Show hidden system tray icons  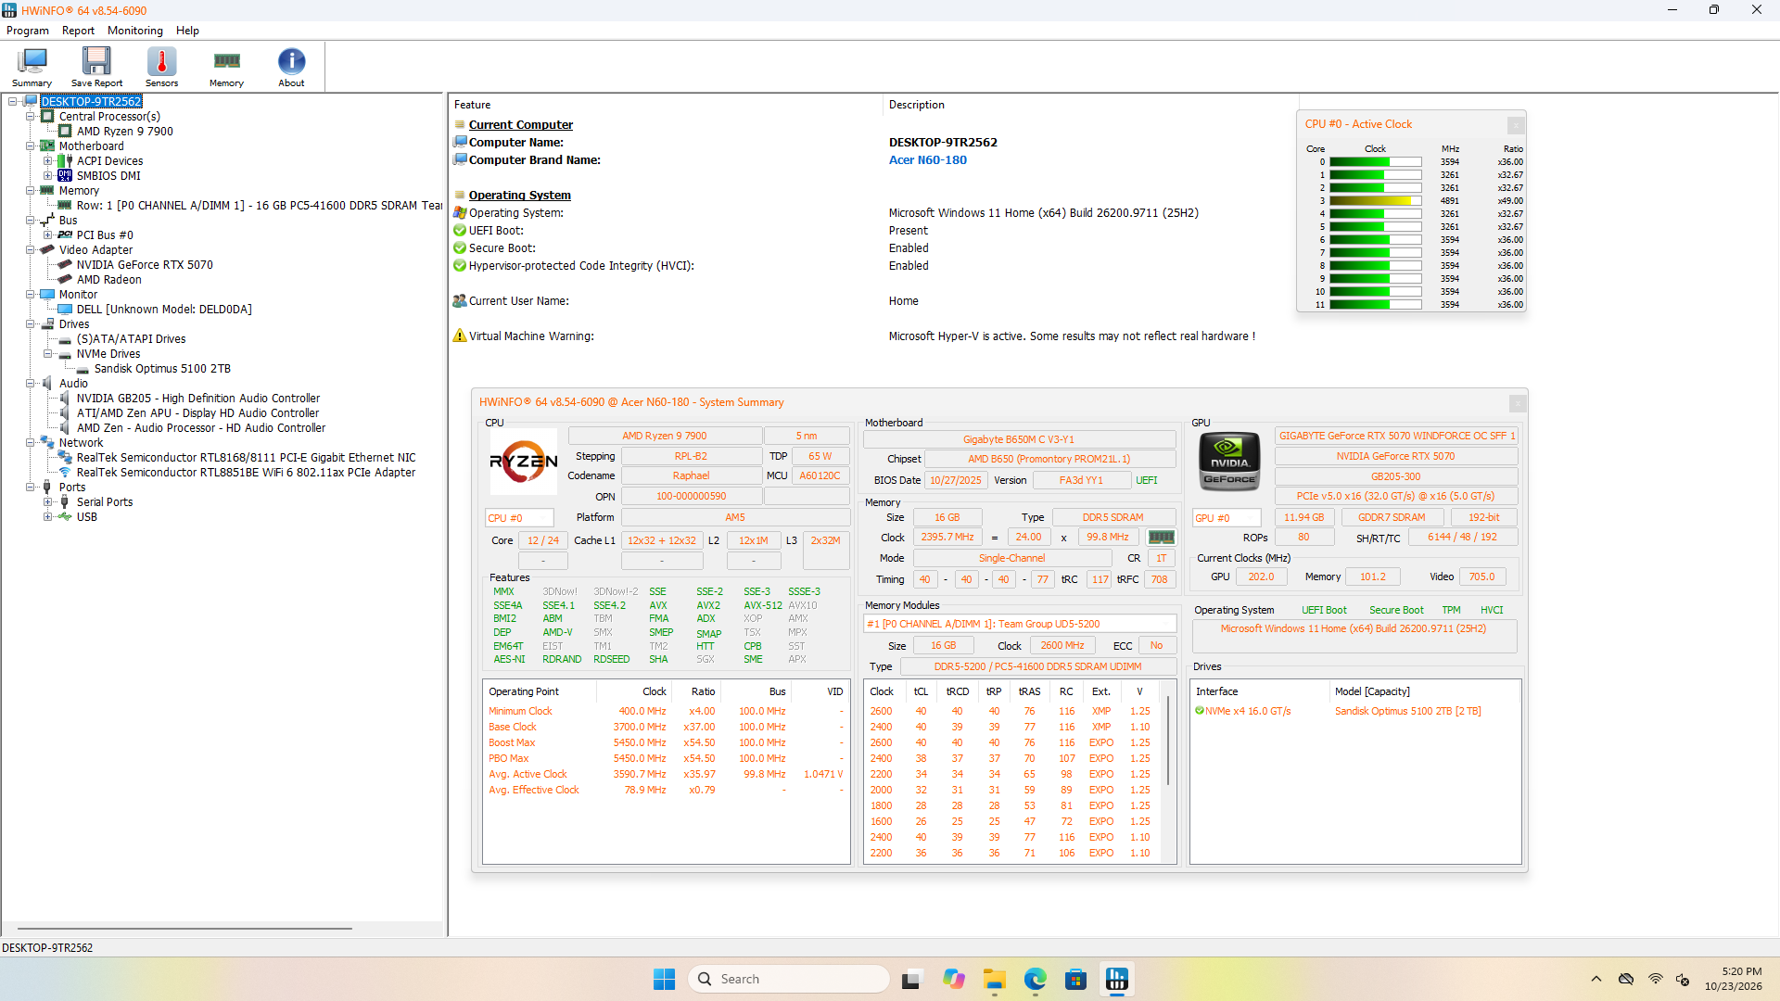coord(1596,979)
